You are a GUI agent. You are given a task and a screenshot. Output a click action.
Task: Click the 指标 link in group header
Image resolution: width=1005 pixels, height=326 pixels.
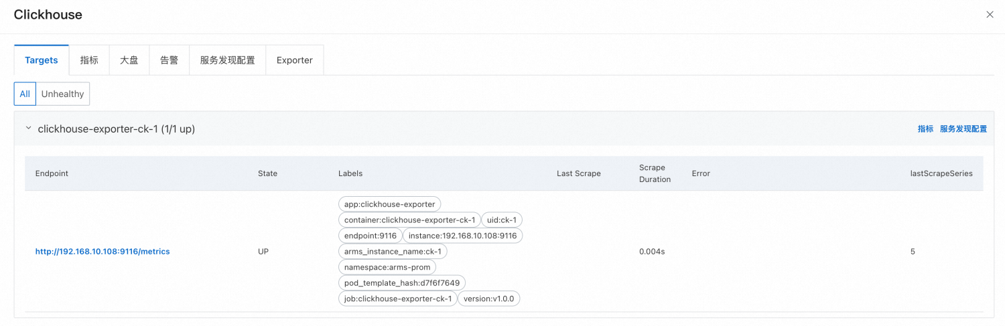click(x=925, y=129)
